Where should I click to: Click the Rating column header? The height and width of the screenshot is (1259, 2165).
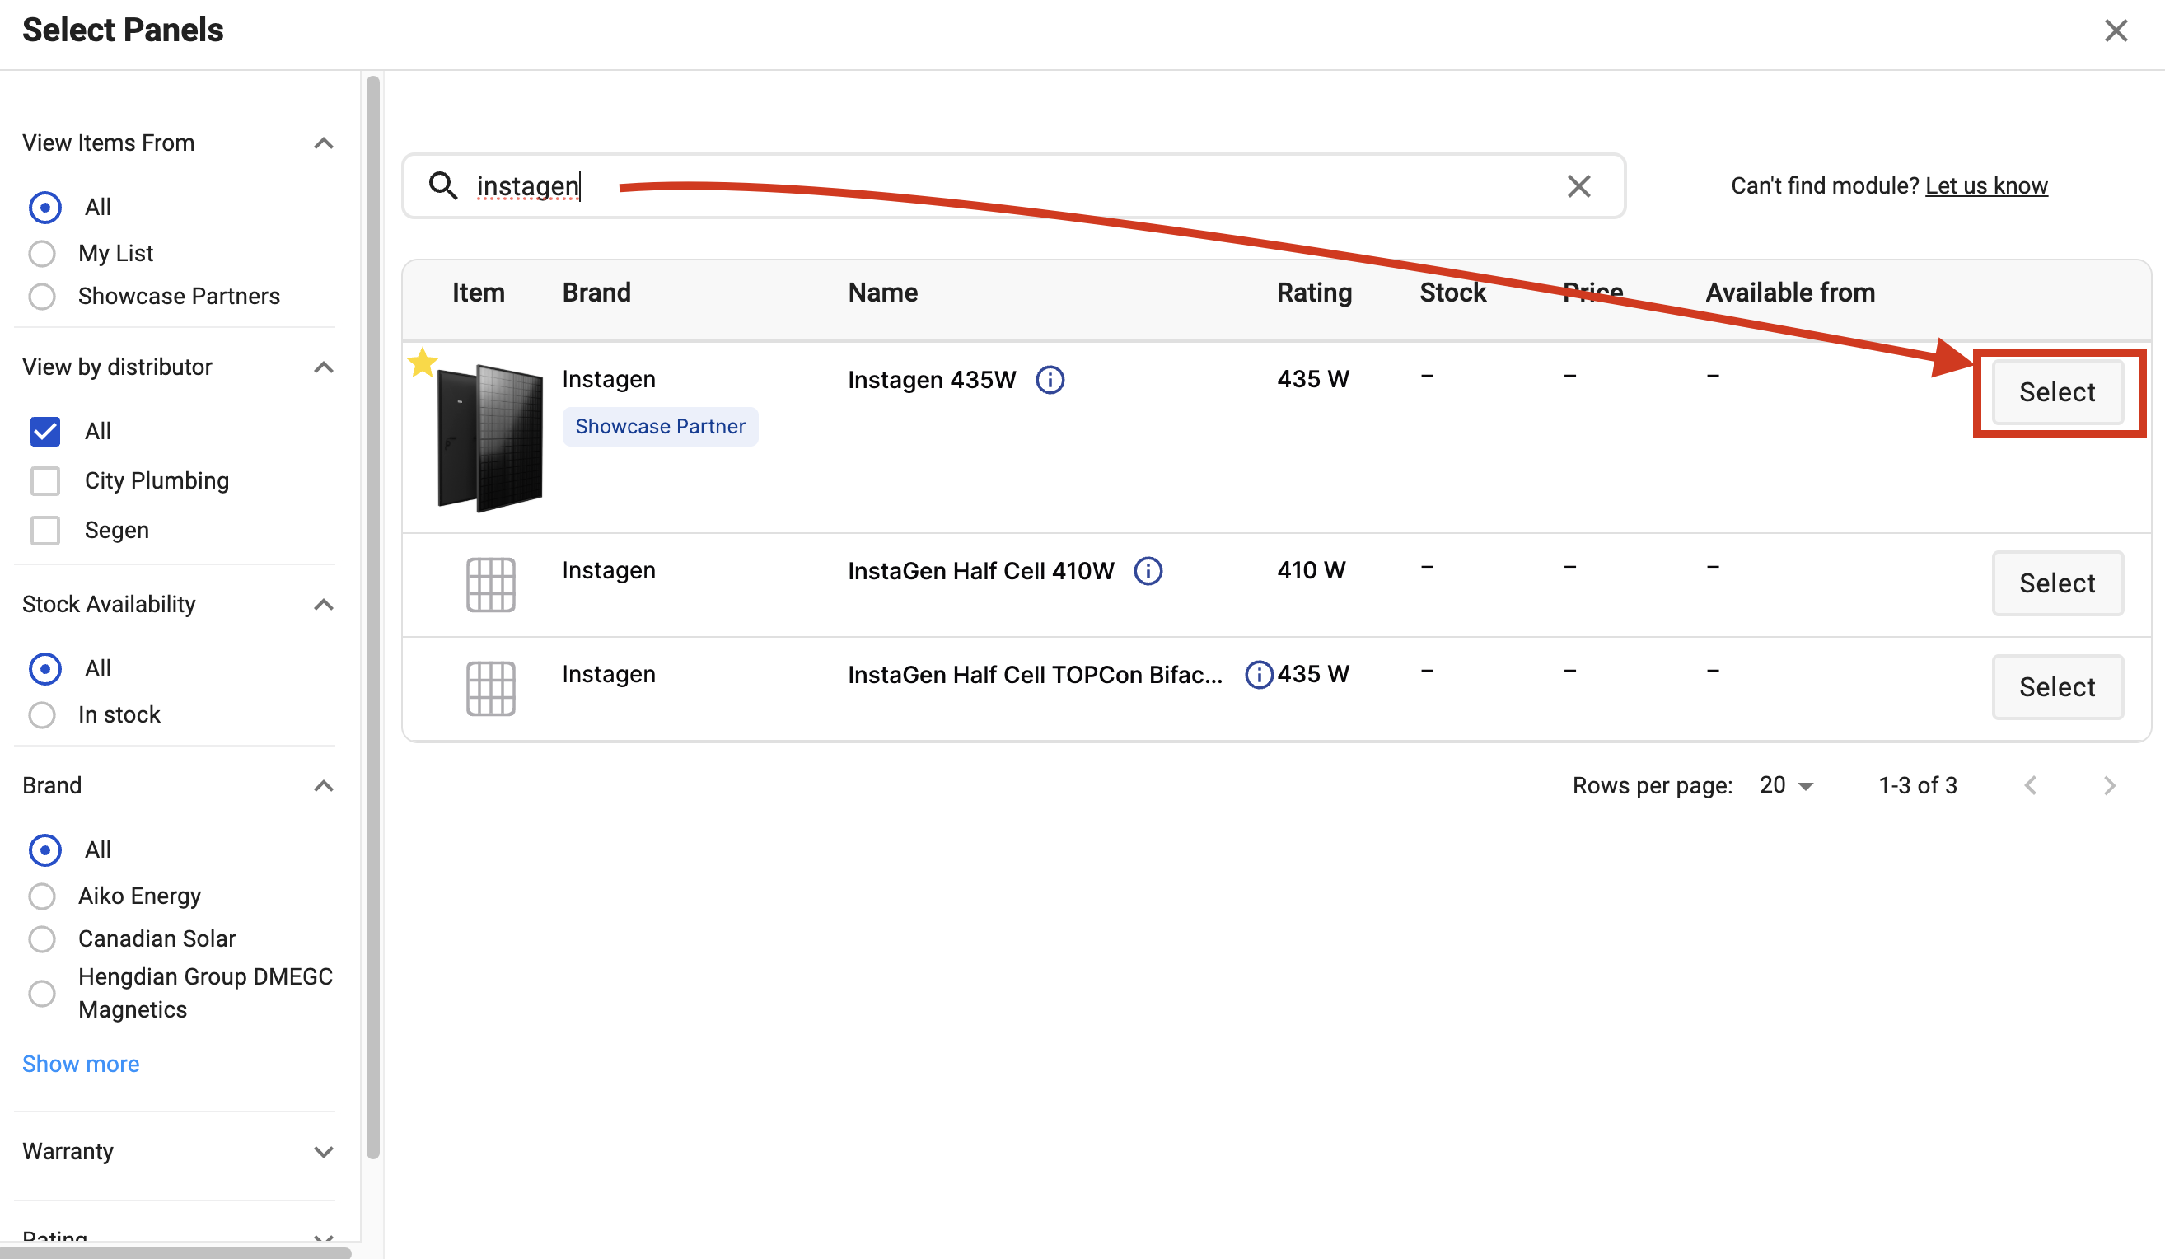tap(1314, 293)
